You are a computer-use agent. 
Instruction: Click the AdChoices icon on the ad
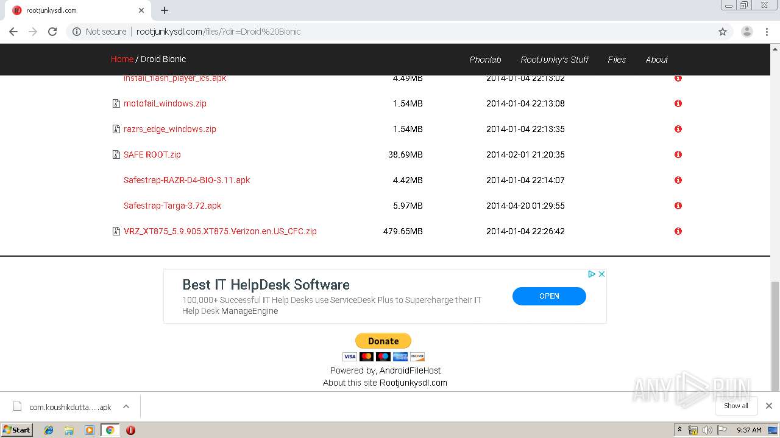coord(591,274)
